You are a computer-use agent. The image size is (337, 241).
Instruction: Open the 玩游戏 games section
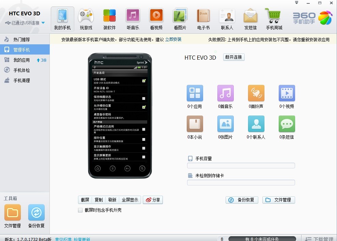(x=86, y=19)
